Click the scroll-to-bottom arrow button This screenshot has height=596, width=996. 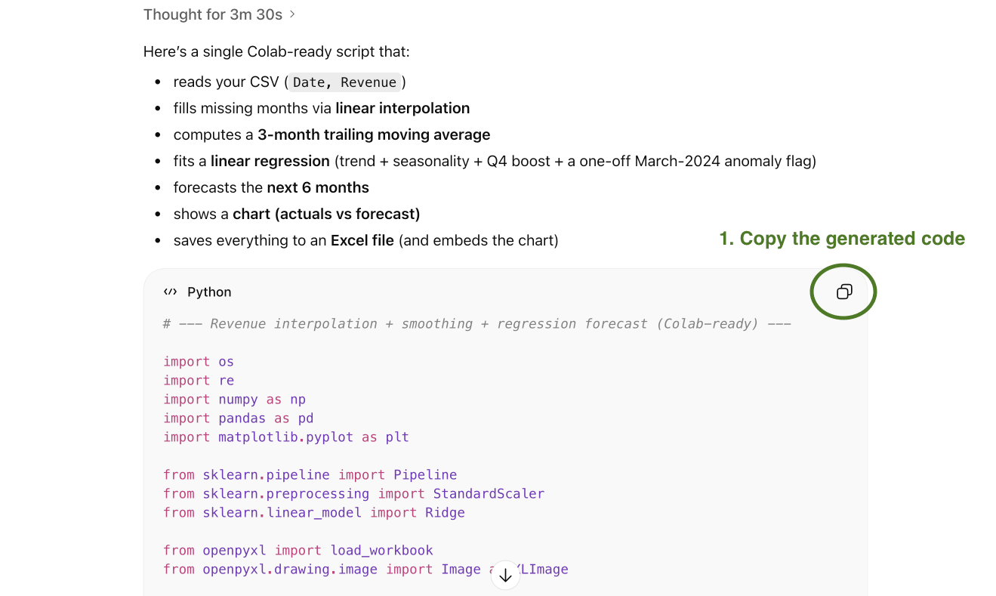pyautogui.click(x=505, y=576)
